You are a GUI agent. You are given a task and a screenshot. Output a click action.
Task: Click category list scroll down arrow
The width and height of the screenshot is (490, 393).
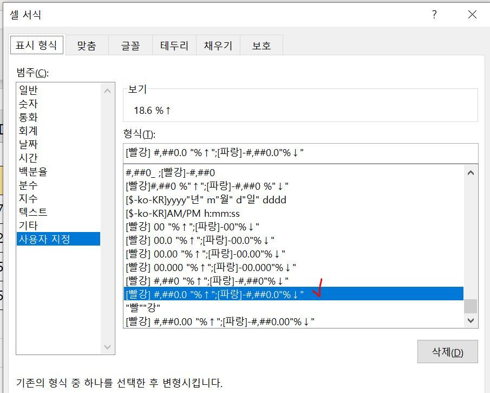[108, 347]
